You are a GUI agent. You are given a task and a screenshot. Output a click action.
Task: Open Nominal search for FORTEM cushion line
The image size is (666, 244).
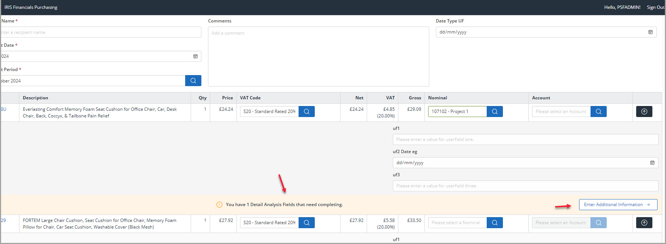[494, 223]
